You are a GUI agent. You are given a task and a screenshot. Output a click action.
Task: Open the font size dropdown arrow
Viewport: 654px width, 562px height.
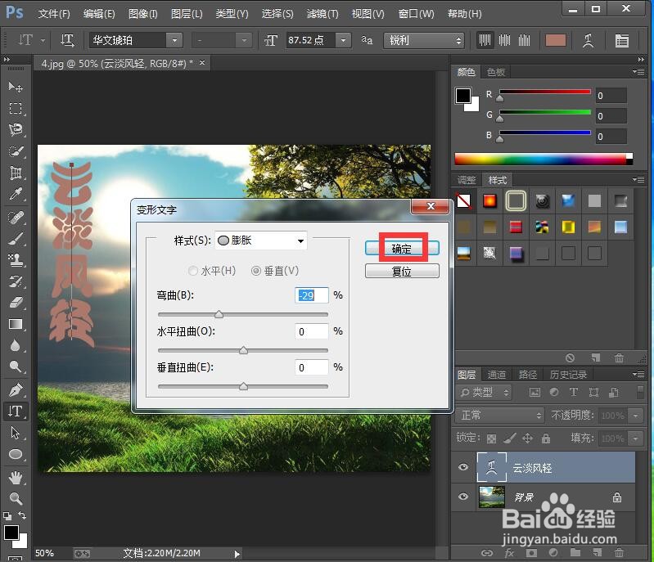click(x=343, y=40)
